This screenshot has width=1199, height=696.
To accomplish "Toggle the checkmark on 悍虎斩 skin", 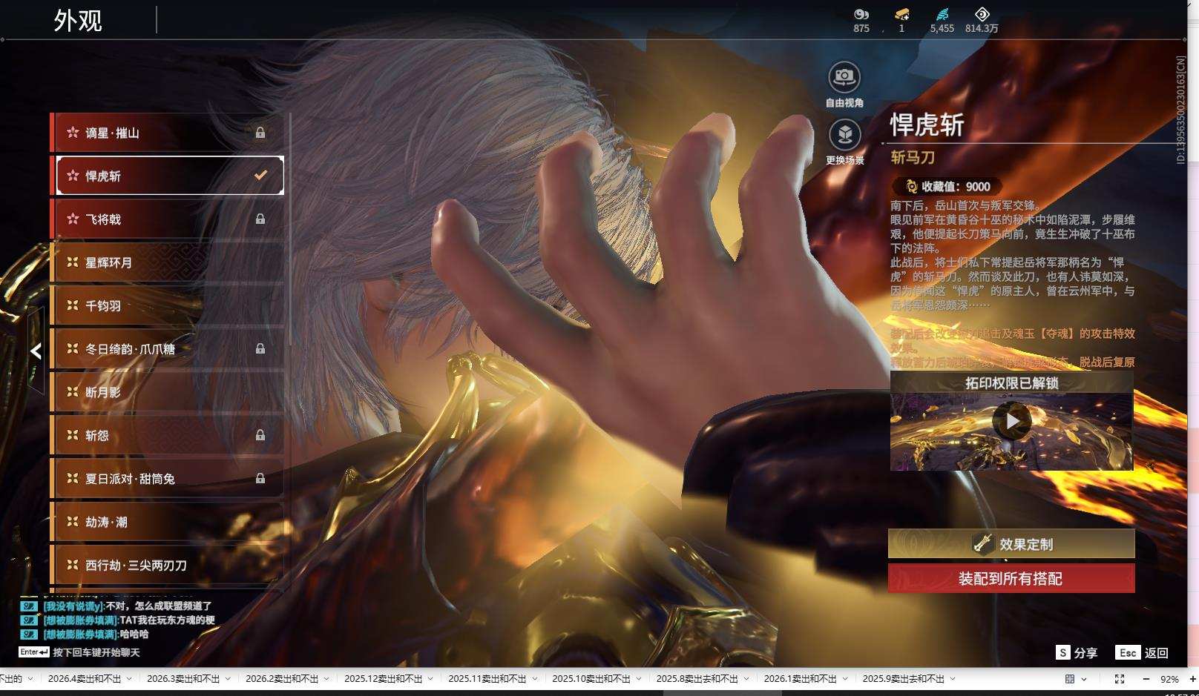I will pyautogui.click(x=260, y=176).
